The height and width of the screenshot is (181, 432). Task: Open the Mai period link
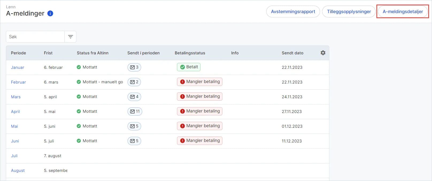click(x=14, y=126)
